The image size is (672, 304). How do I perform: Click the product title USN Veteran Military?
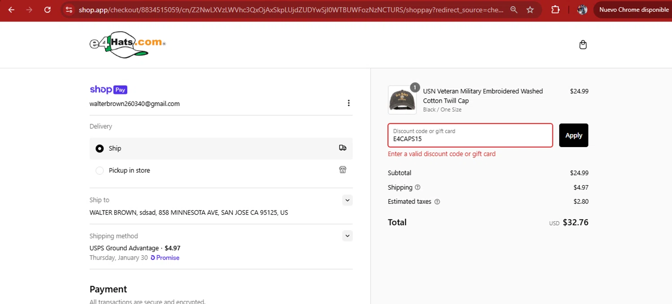(x=483, y=96)
